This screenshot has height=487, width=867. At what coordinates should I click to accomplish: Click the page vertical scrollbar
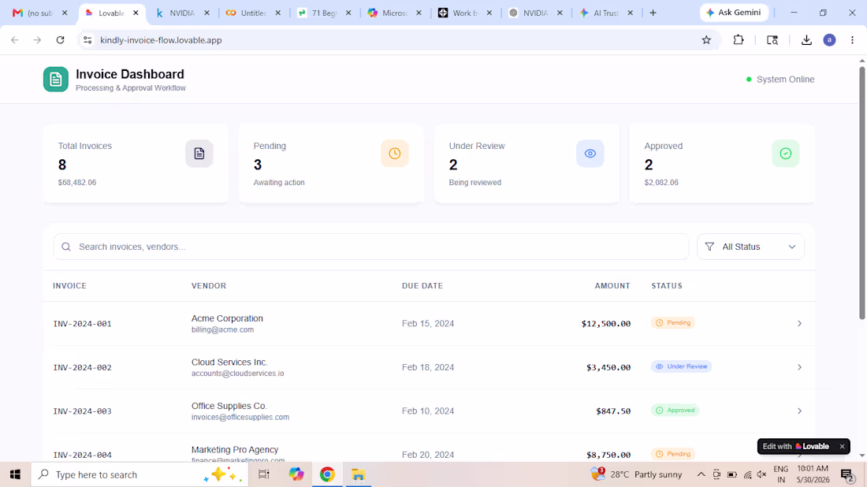861,191
